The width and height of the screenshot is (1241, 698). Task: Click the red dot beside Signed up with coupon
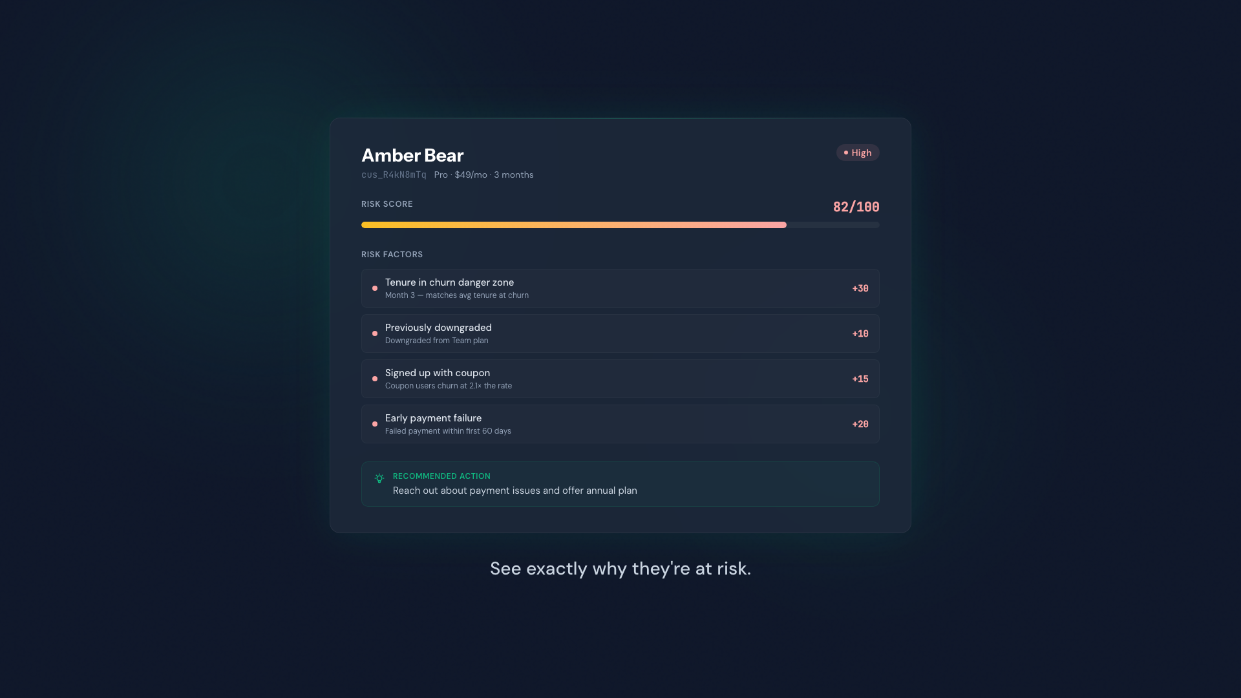375,379
